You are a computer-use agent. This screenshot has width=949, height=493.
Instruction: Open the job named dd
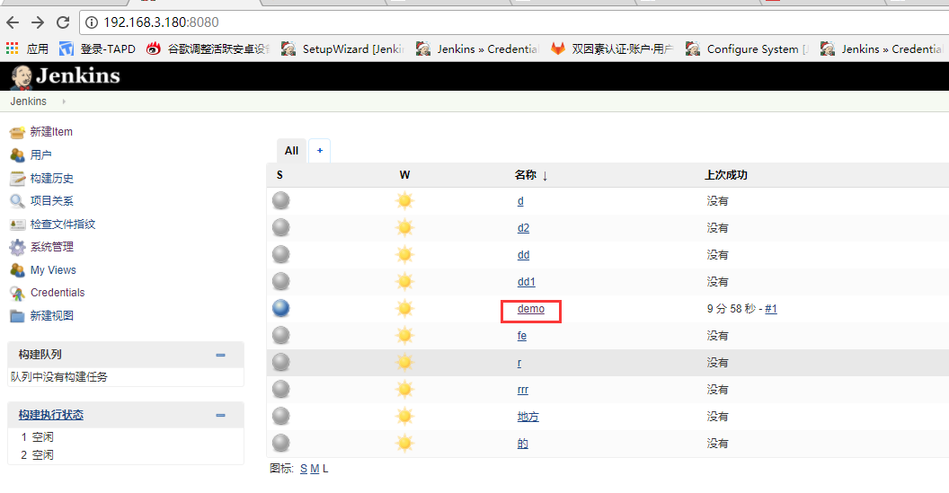click(524, 255)
